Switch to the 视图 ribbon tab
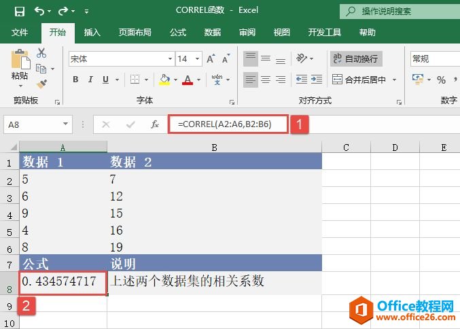460x329 pixels. coord(281,32)
